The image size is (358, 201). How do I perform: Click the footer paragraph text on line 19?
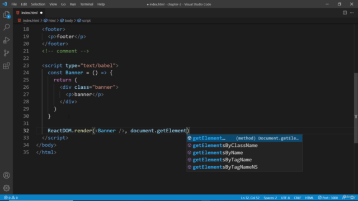coord(65,37)
